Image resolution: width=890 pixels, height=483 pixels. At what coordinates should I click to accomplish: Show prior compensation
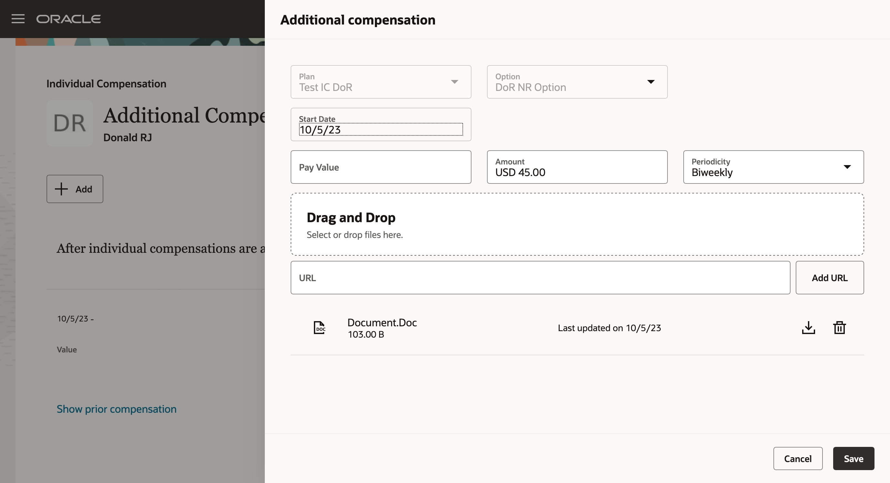click(117, 409)
